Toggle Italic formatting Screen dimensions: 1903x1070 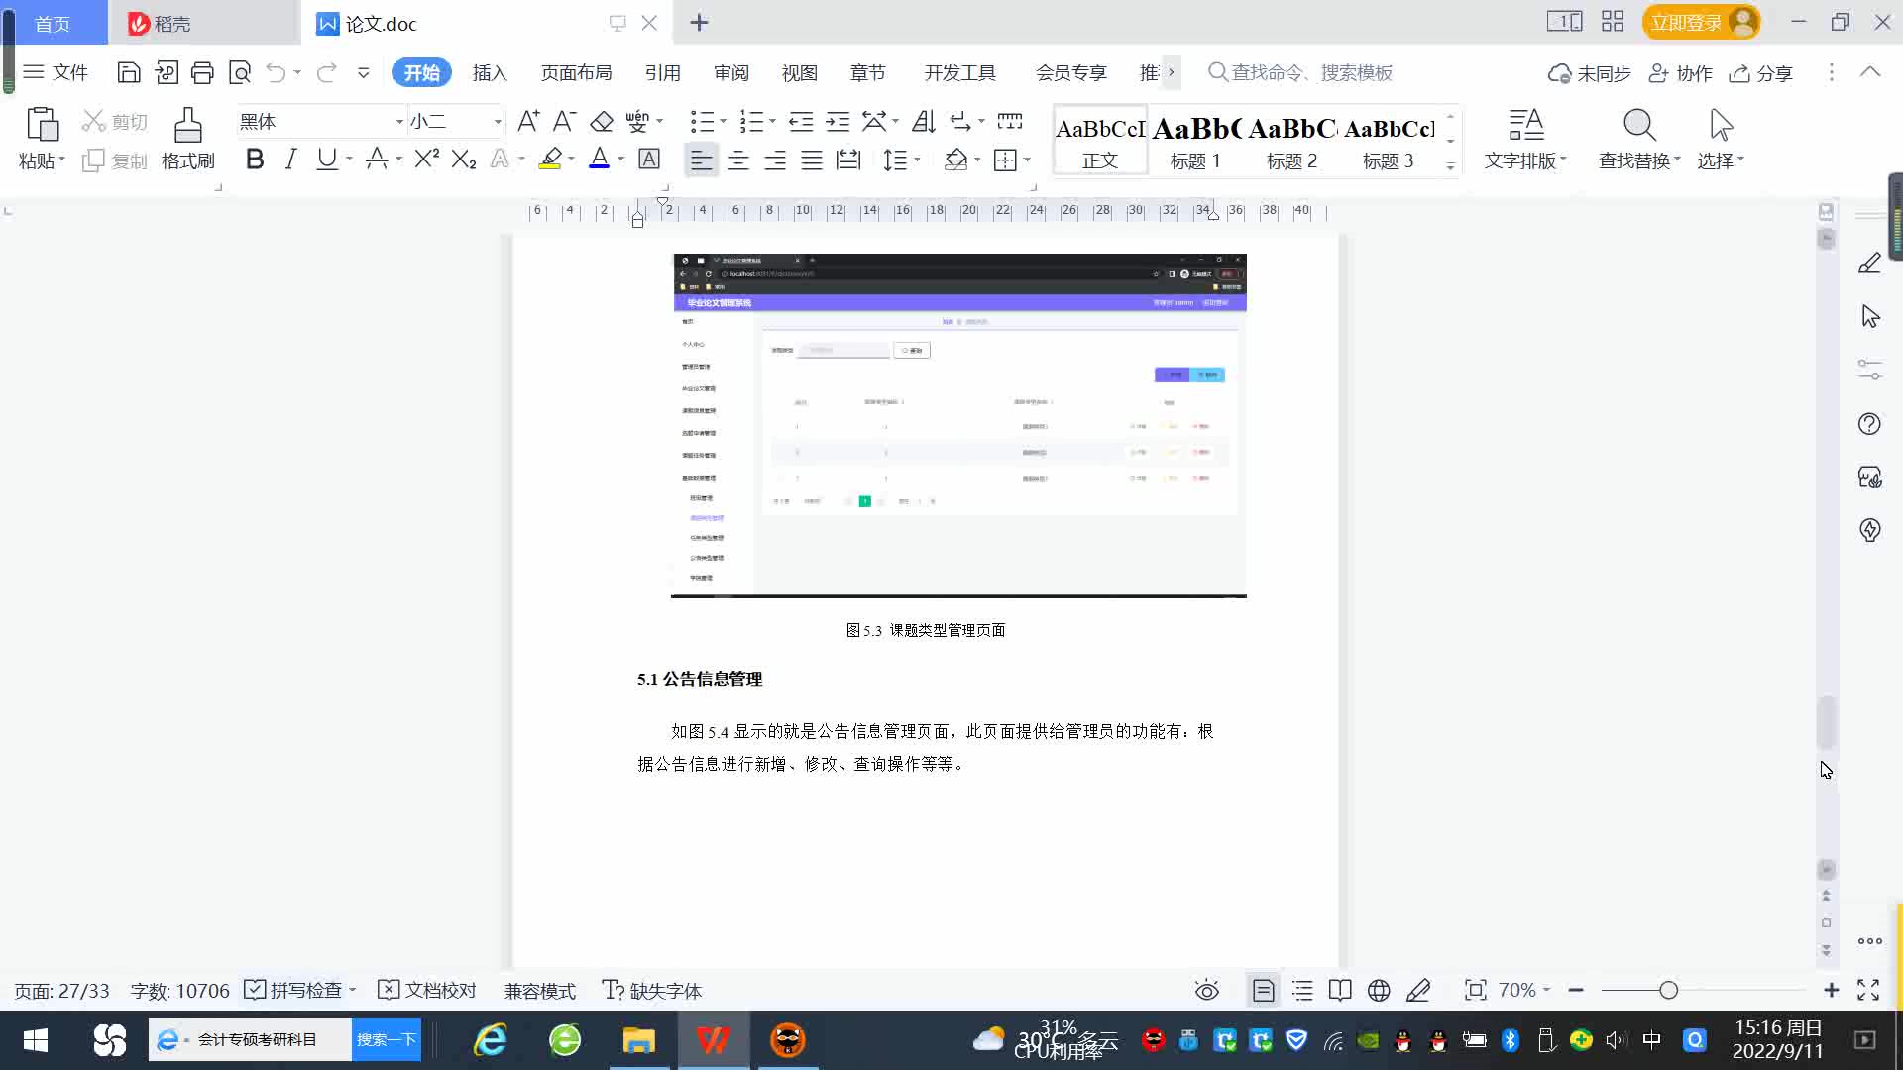(290, 159)
